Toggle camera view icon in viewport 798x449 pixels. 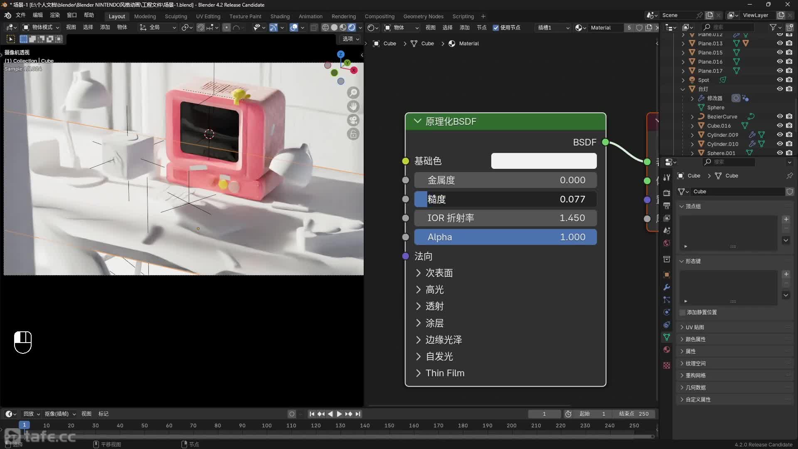coord(353,120)
